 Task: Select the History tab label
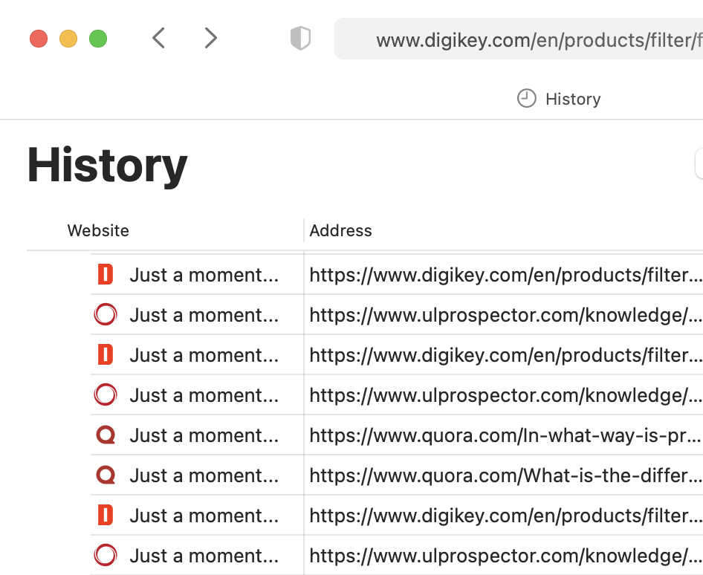pos(572,99)
